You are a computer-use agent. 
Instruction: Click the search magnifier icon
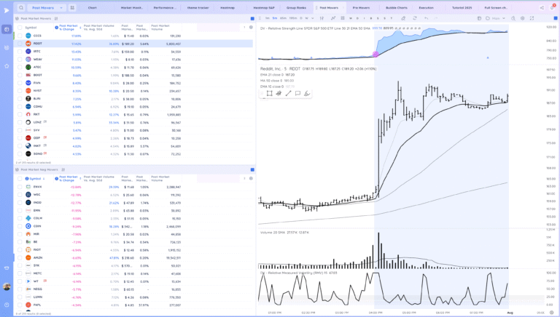[21, 7]
